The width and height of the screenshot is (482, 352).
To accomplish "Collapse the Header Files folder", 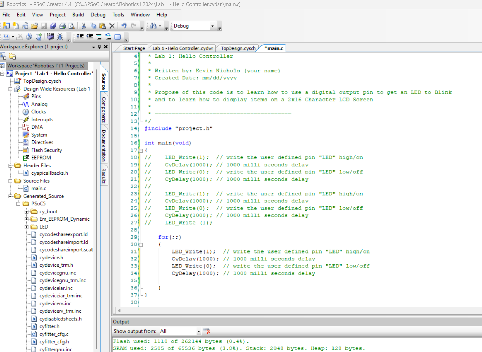I will (x=10, y=165).
